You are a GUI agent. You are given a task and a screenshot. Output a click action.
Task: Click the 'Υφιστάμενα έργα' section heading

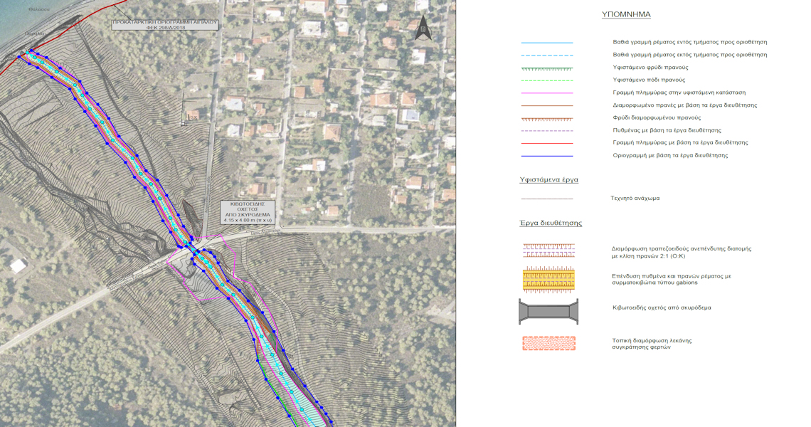[548, 179]
